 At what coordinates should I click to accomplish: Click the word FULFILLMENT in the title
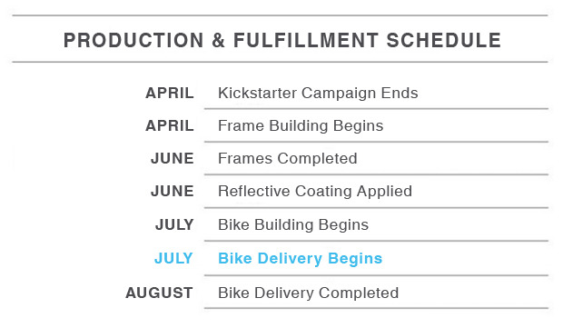point(306,40)
